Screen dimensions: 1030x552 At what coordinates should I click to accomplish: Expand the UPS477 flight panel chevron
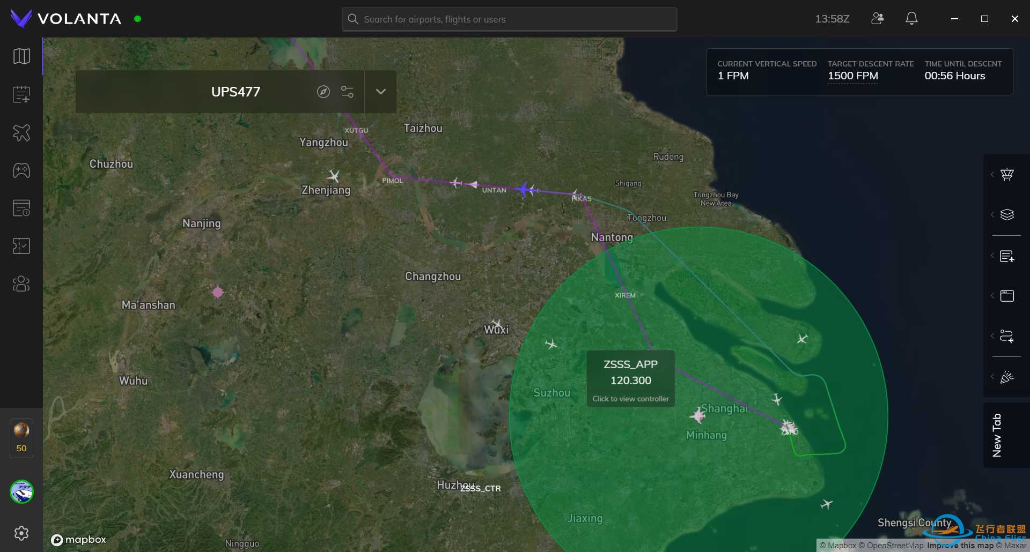coord(381,92)
